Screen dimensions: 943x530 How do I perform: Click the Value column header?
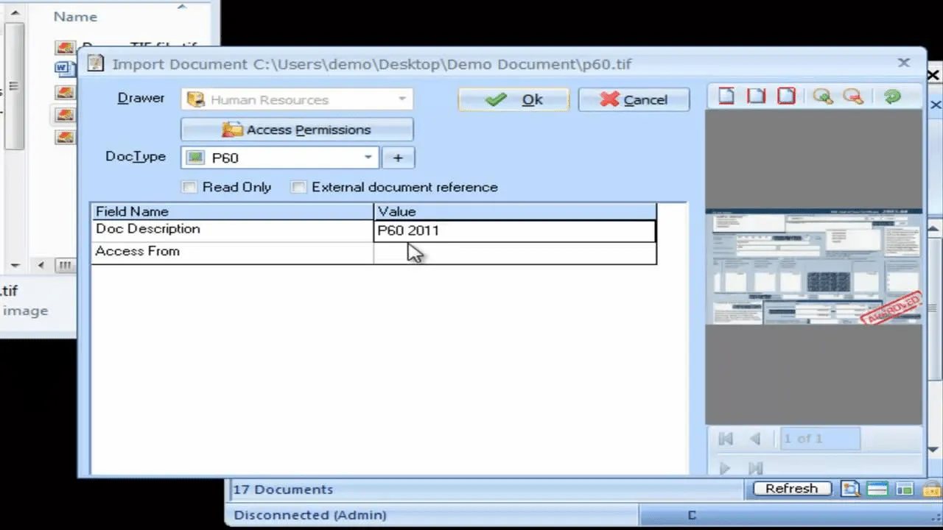[514, 211]
